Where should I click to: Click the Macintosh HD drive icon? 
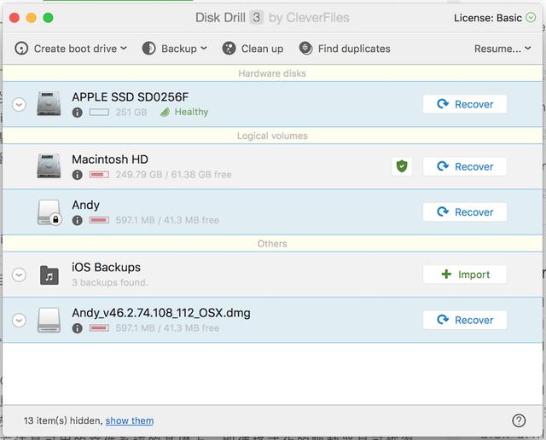point(49,165)
